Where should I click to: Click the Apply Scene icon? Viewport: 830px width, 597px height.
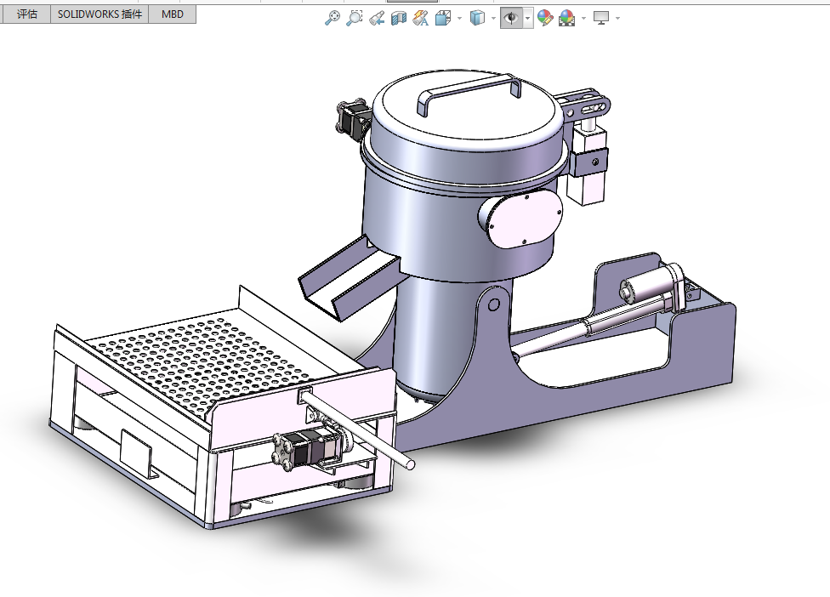[x=567, y=18]
